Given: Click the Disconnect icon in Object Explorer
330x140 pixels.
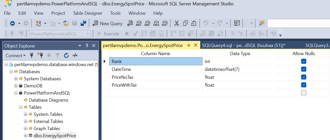Looking at the screenshot, I should pos(40,55).
